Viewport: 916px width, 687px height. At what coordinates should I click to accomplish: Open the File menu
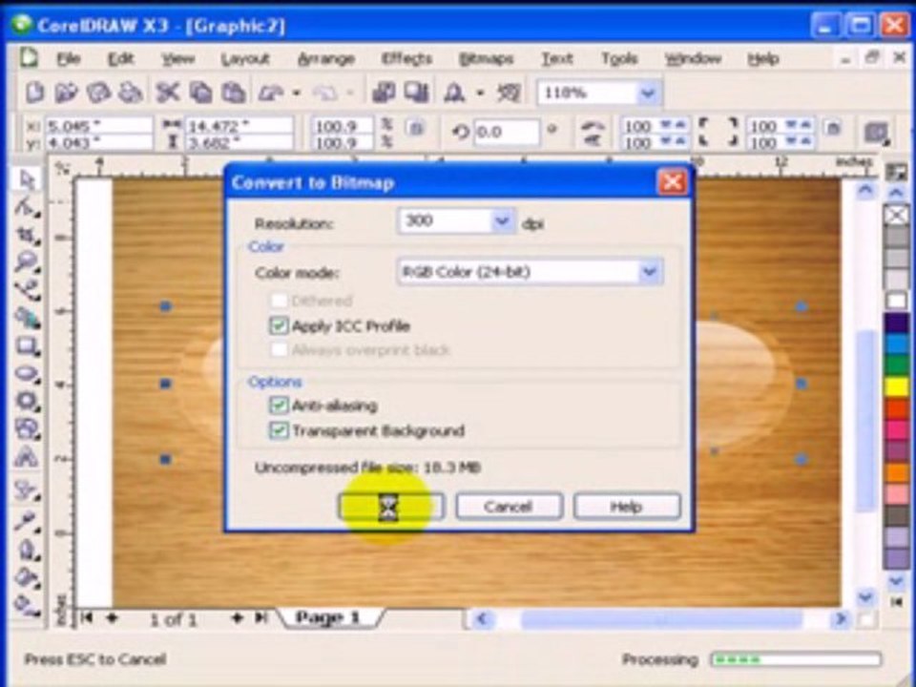(69, 59)
